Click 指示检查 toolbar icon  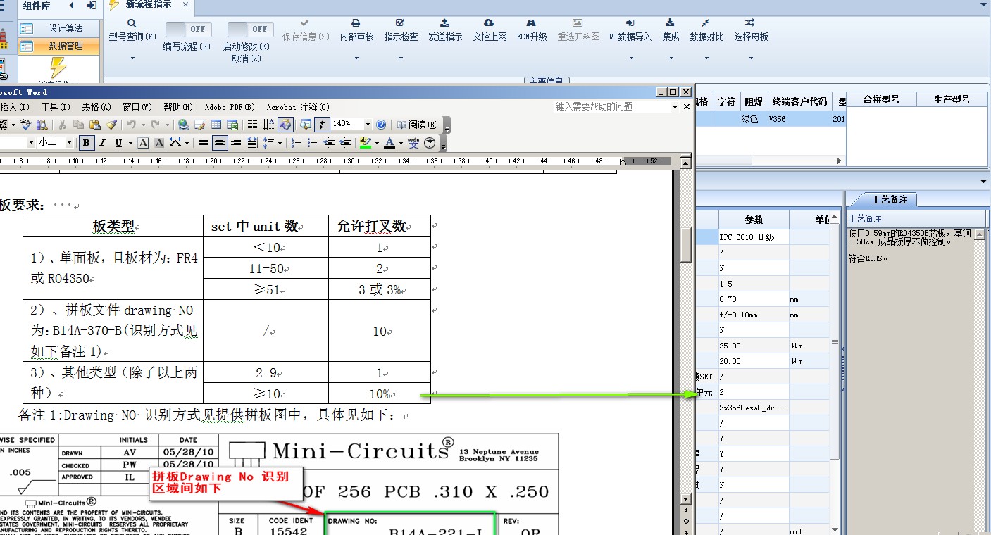(401, 23)
